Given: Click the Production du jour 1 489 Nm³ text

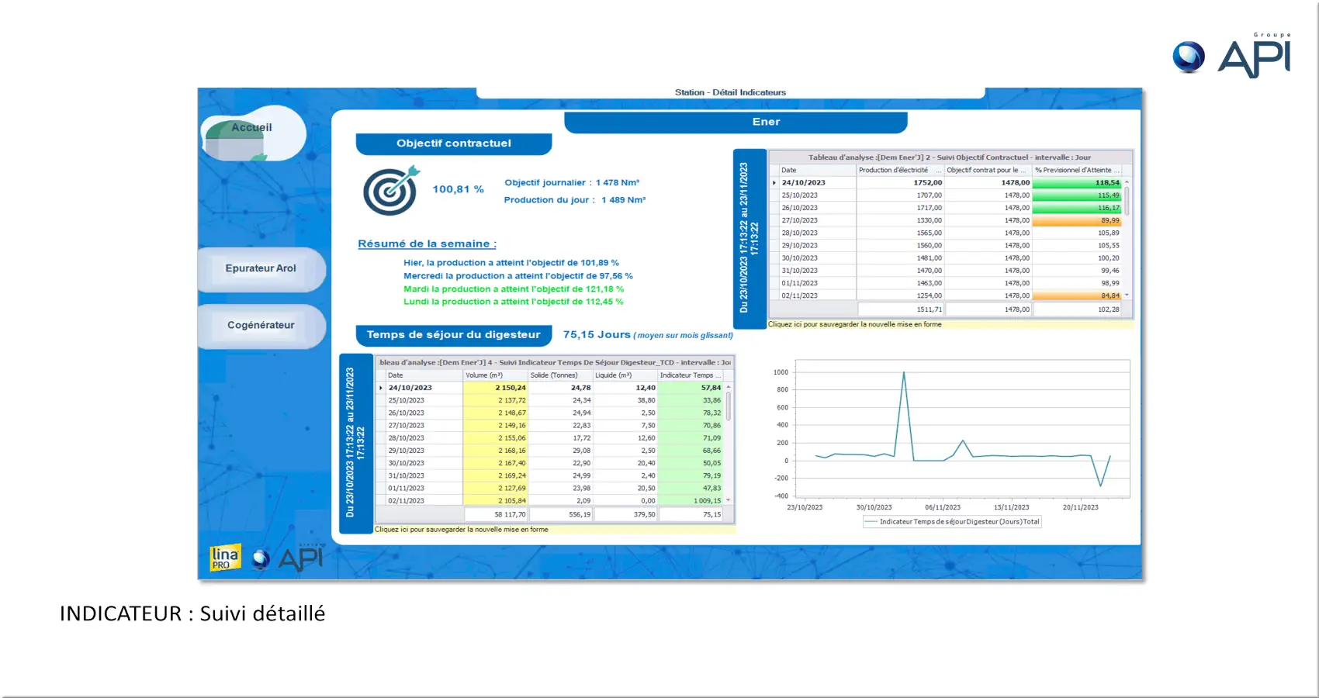Looking at the screenshot, I should coord(575,200).
